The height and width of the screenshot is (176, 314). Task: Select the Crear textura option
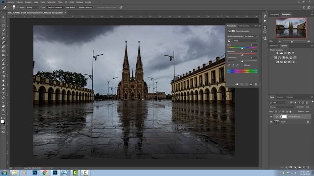click(70, 7)
